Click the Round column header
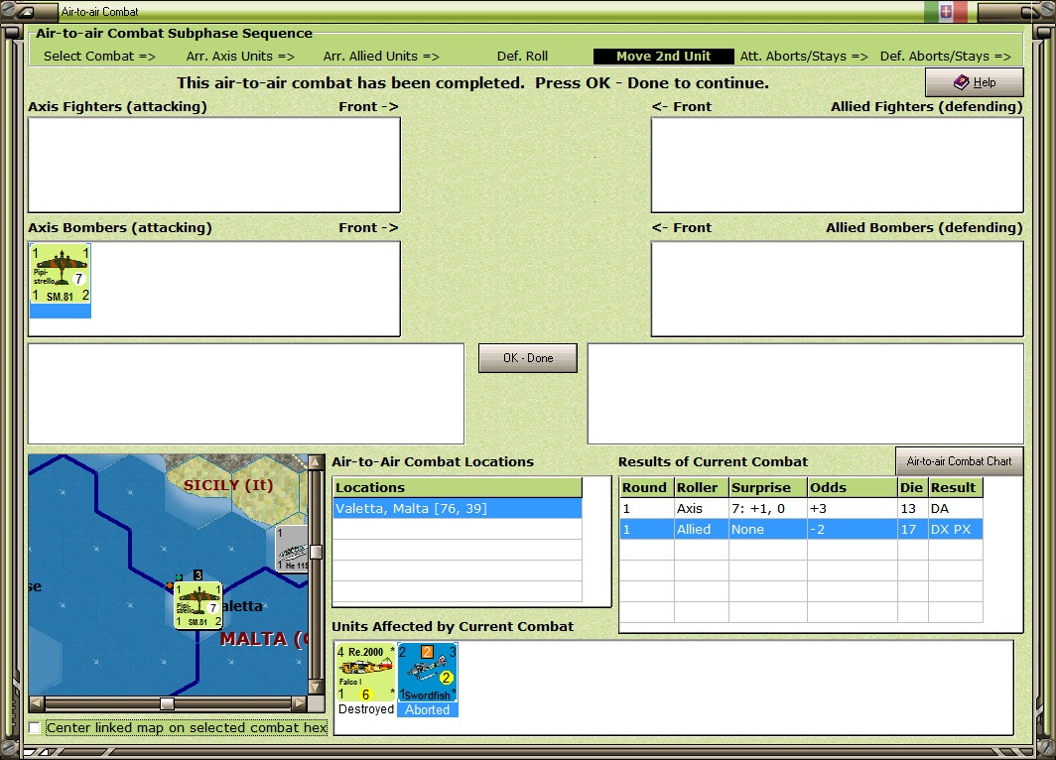Image resolution: width=1056 pixels, height=760 pixels. (x=646, y=487)
